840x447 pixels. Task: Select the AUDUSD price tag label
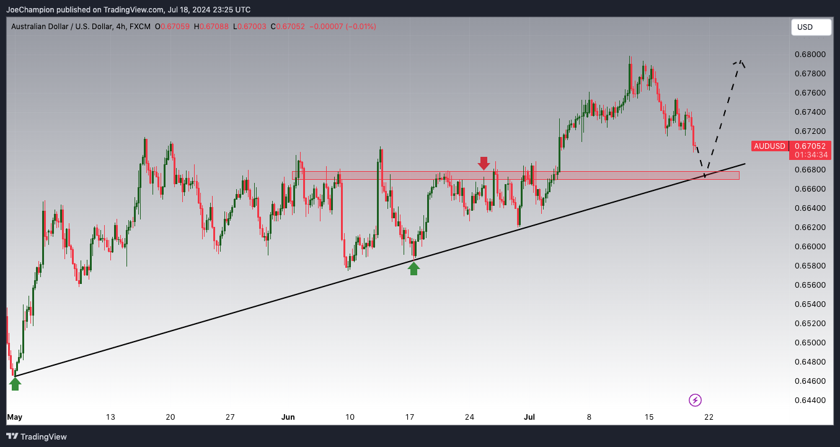[x=769, y=146]
